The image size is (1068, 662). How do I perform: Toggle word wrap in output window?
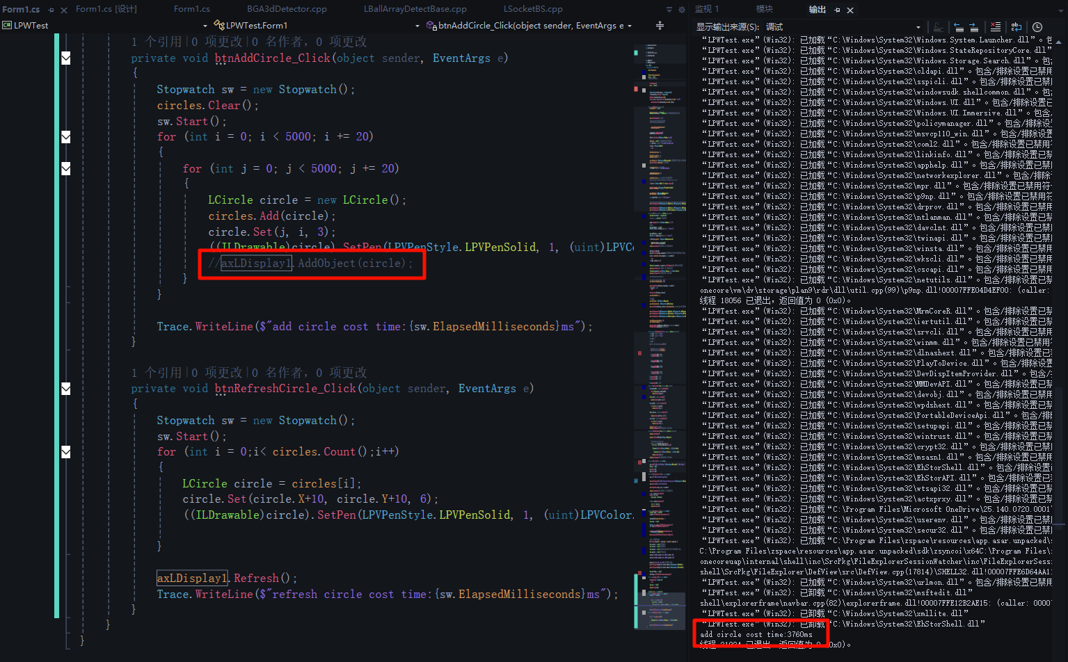click(x=1017, y=27)
